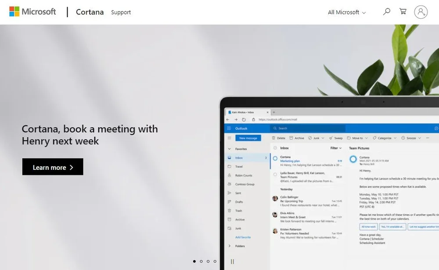
Task: Open Elvia Atkins' Intern Meet & Greet email
Action: (307, 217)
